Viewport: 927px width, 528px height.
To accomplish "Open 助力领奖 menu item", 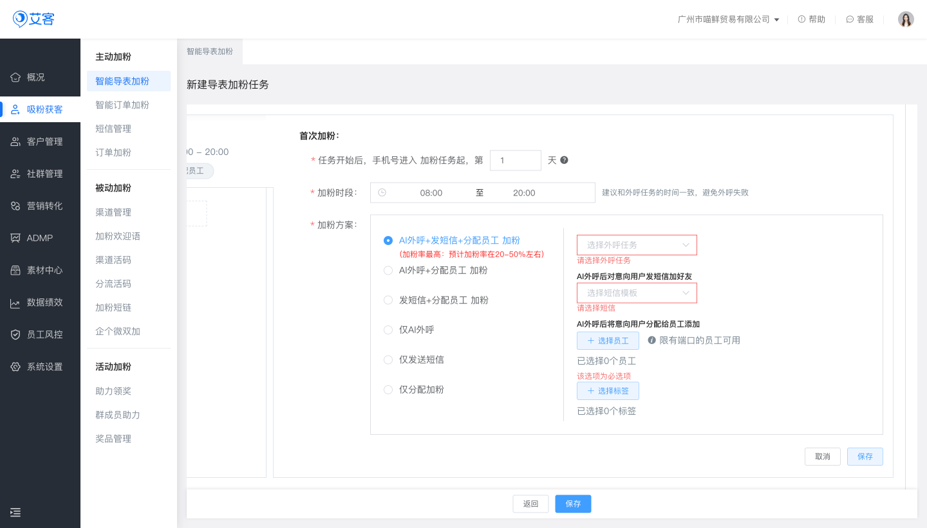I will click(113, 391).
